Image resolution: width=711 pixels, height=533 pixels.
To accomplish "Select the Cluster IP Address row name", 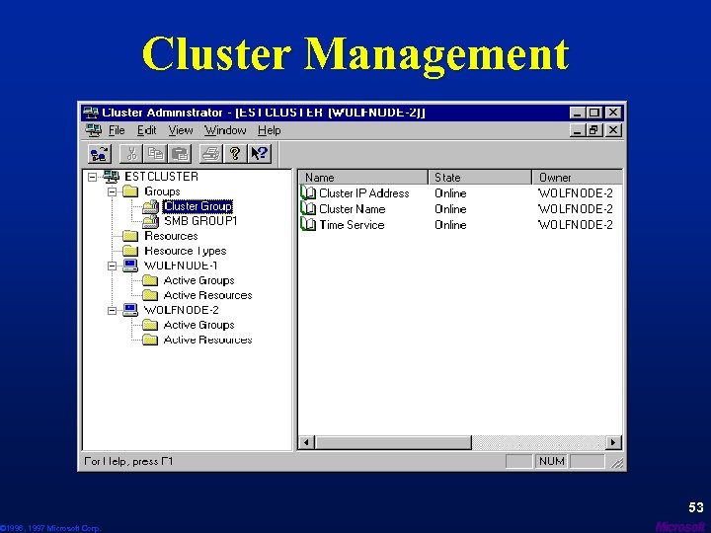I will [364, 193].
